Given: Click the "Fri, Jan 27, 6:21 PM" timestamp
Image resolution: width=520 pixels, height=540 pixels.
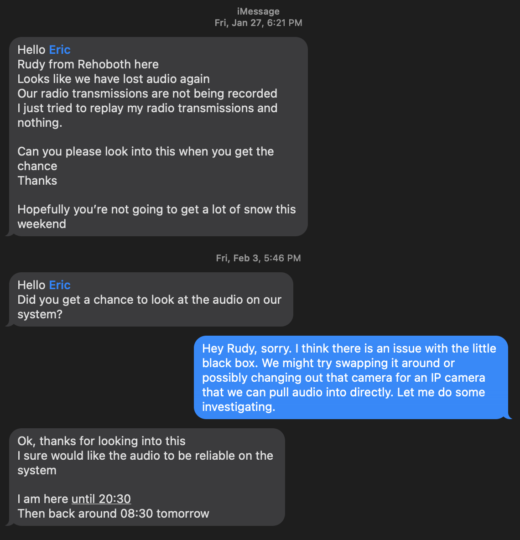Looking at the screenshot, I should pyautogui.click(x=258, y=23).
